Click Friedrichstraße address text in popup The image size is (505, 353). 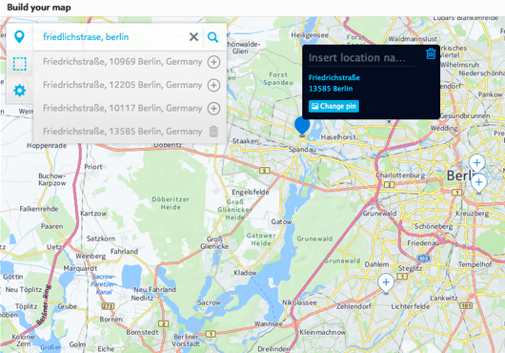[334, 77]
